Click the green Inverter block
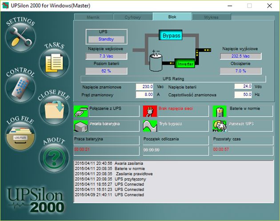This screenshot has height=221, width=280. (185, 63)
